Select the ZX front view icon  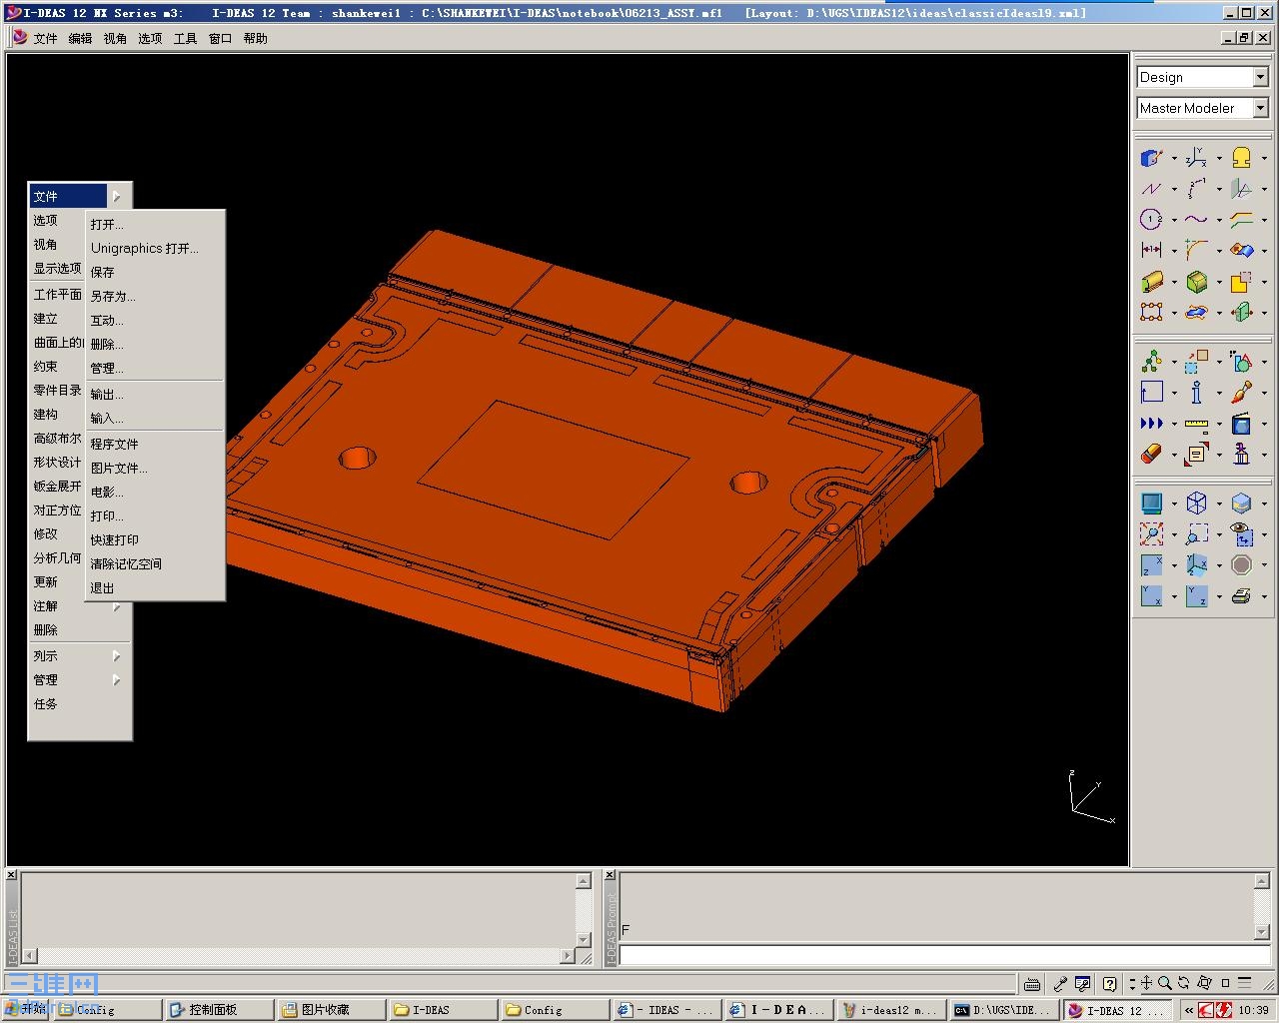pos(1151,565)
